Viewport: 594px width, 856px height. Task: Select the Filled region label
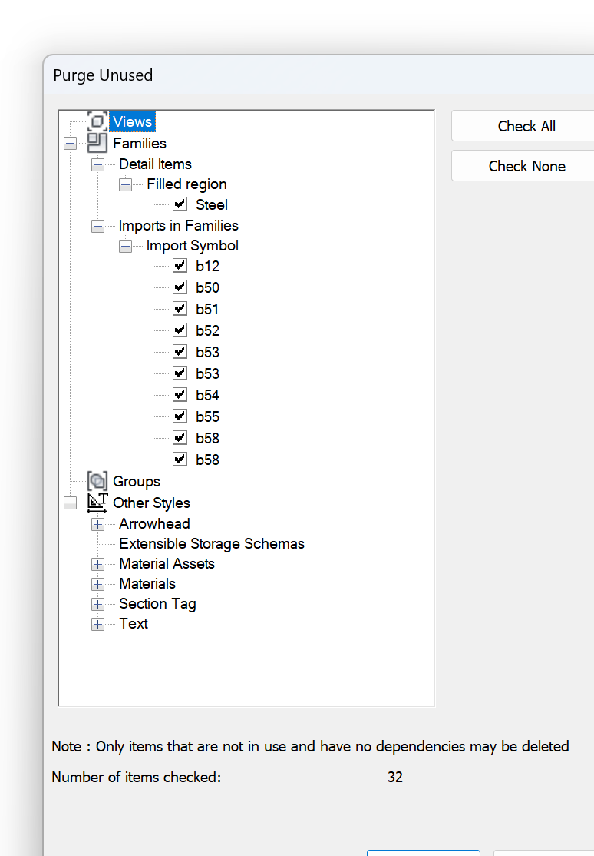[x=186, y=184]
